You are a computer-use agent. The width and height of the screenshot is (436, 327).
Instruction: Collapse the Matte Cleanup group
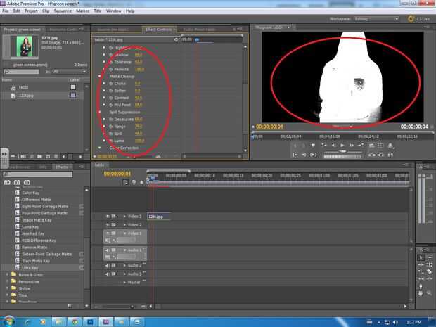[100, 76]
